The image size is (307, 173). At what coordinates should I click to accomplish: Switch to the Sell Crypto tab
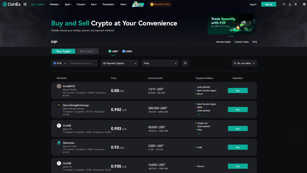tap(87, 51)
